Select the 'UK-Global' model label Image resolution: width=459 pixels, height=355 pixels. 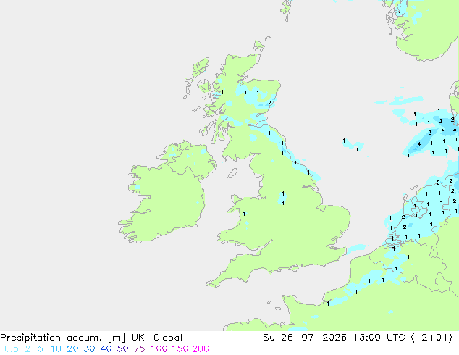157,338
